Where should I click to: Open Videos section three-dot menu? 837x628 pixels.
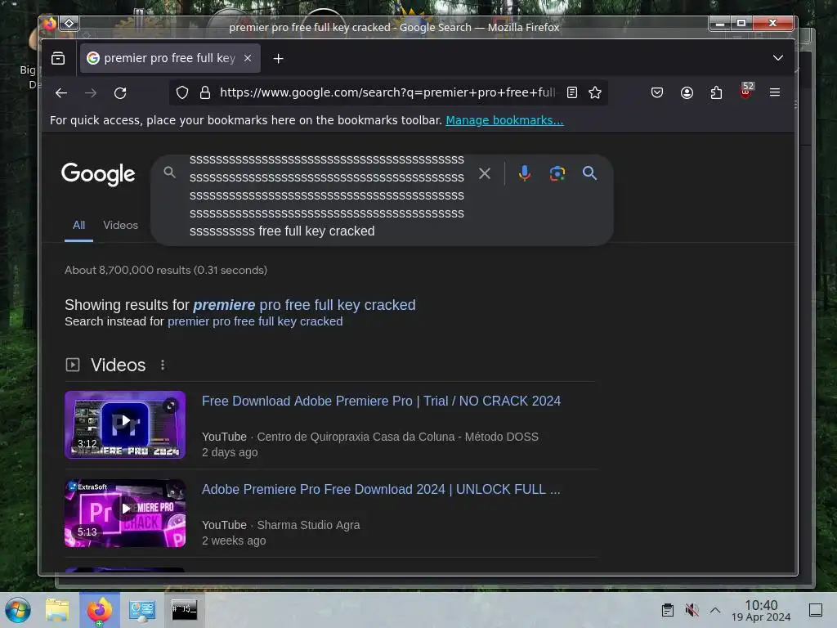(x=163, y=365)
